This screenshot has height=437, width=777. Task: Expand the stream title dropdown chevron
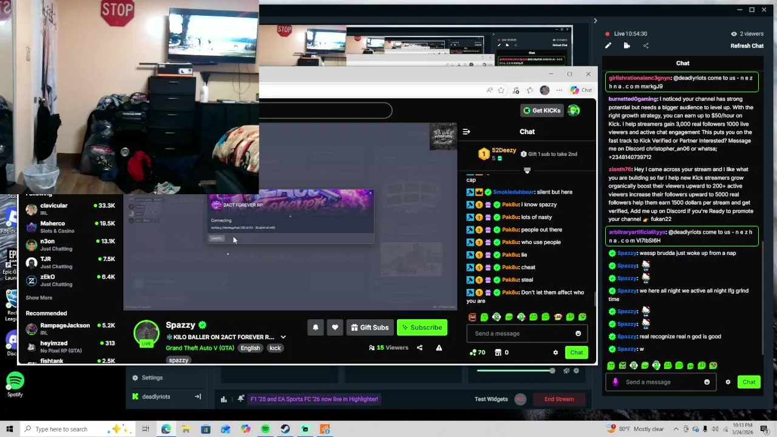(283, 337)
